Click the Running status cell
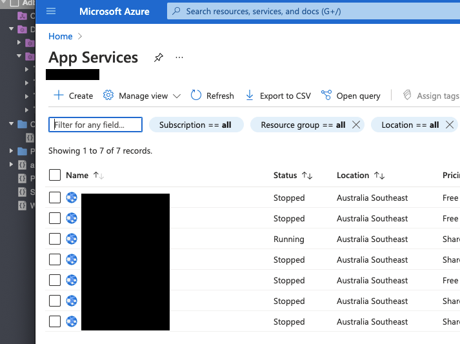 coord(288,239)
